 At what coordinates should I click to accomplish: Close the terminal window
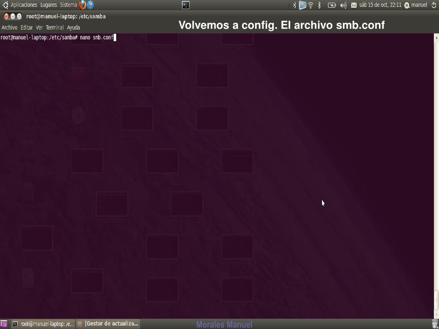click(x=6, y=17)
